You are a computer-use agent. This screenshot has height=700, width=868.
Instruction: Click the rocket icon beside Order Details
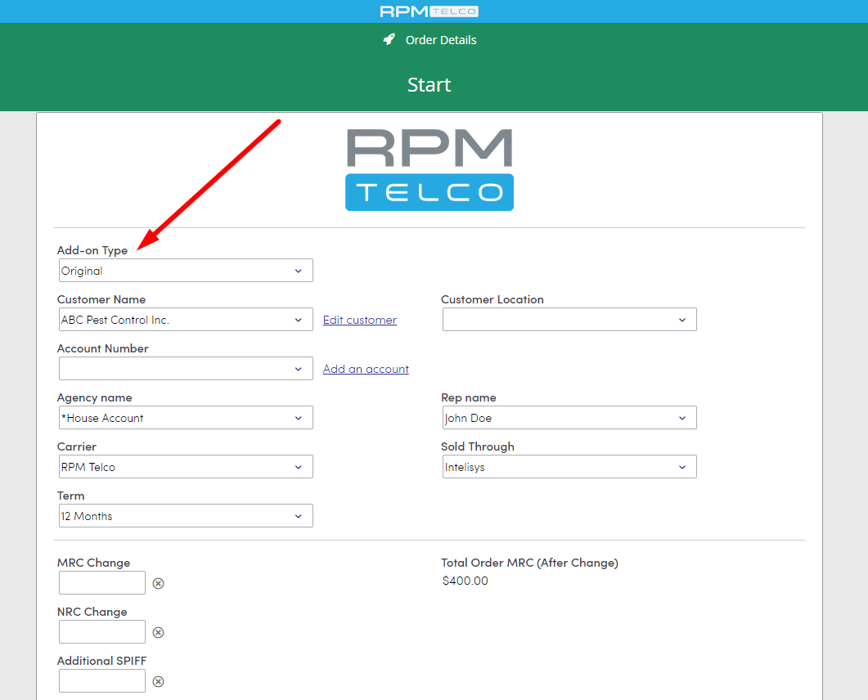tap(389, 39)
